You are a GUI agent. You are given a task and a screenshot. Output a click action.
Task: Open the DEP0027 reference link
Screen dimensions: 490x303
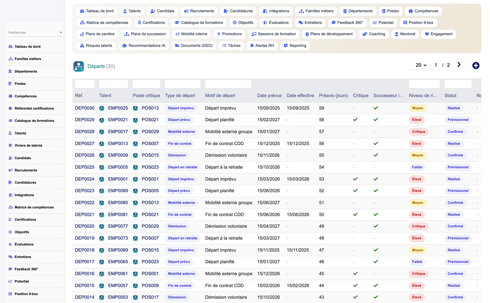click(85, 144)
